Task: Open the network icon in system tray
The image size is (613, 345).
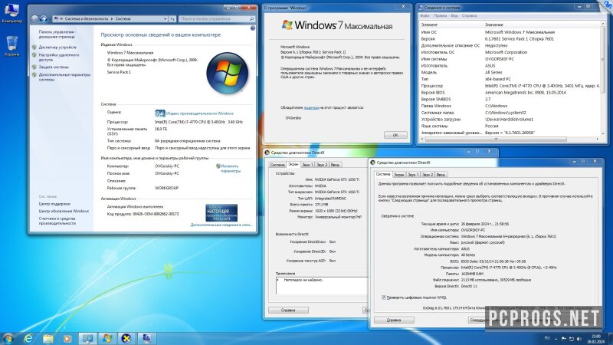Action: coord(571,339)
